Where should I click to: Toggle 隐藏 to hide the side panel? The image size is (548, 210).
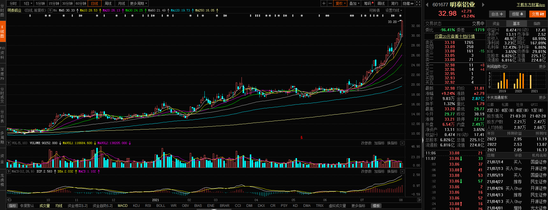[408, 3]
